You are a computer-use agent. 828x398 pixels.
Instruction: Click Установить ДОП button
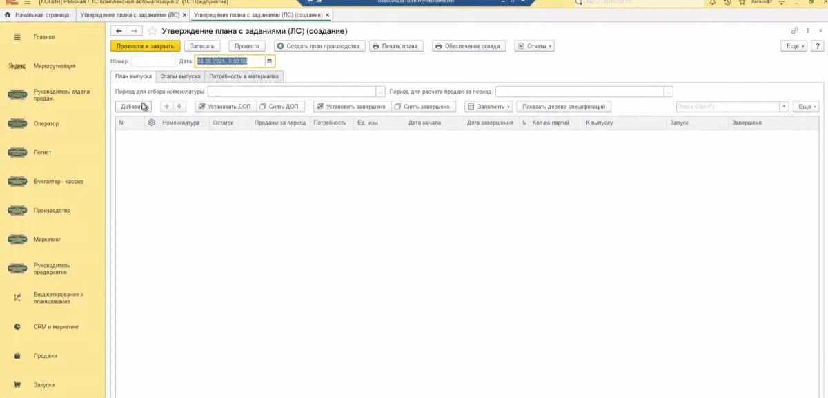point(226,107)
